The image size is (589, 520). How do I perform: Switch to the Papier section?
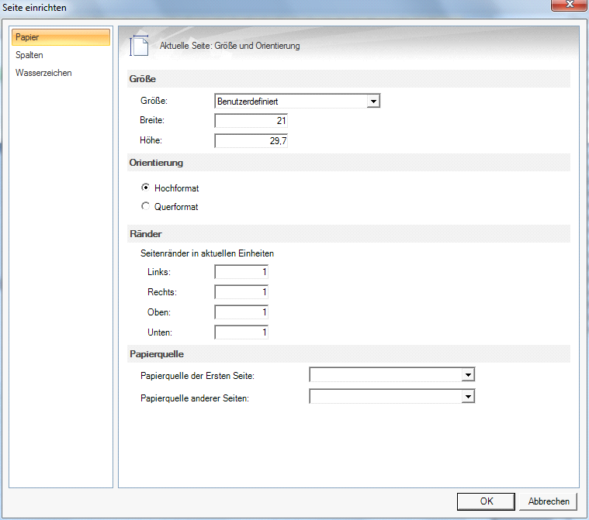pos(61,37)
